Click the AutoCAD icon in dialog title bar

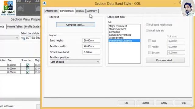tap(44, 3)
